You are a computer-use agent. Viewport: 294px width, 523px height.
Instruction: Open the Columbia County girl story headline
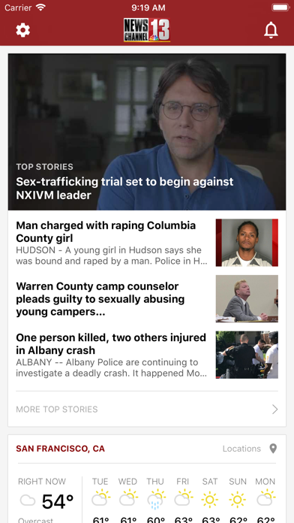(106, 231)
